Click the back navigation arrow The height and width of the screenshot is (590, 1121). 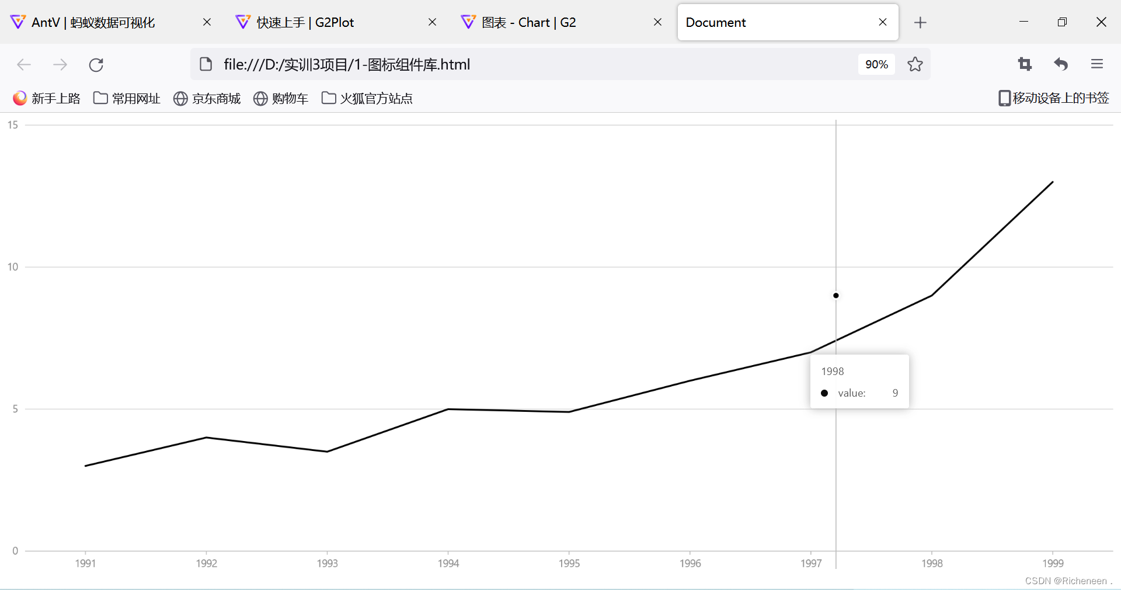click(x=23, y=64)
